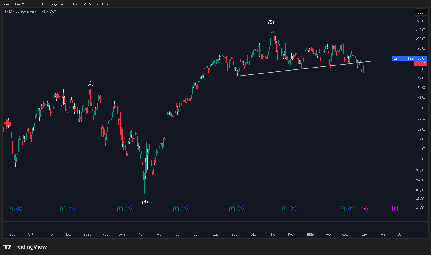The width and height of the screenshot is (431, 255).
Task: Click the 2025 label on the time axis
Action: pos(87,235)
